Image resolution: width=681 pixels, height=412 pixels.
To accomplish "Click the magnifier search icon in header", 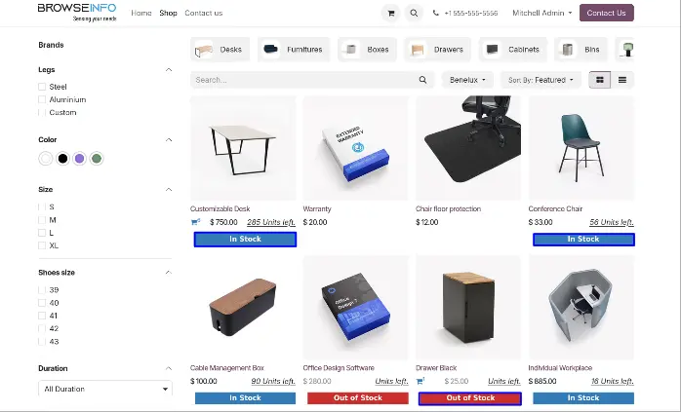I will click(414, 13).
